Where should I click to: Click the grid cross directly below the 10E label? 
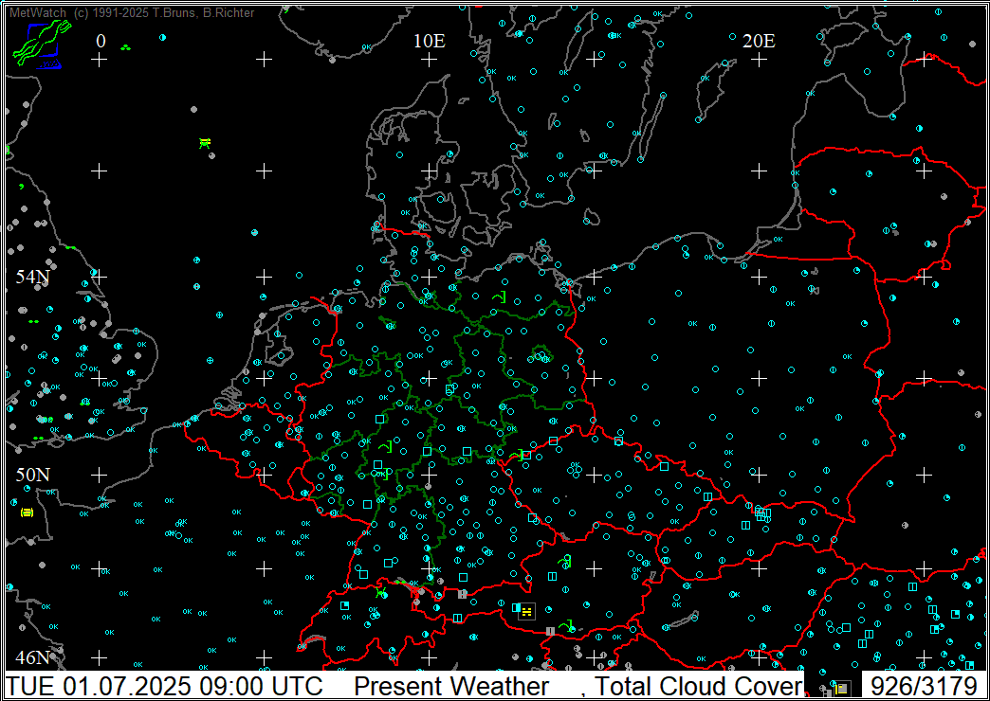430,60
